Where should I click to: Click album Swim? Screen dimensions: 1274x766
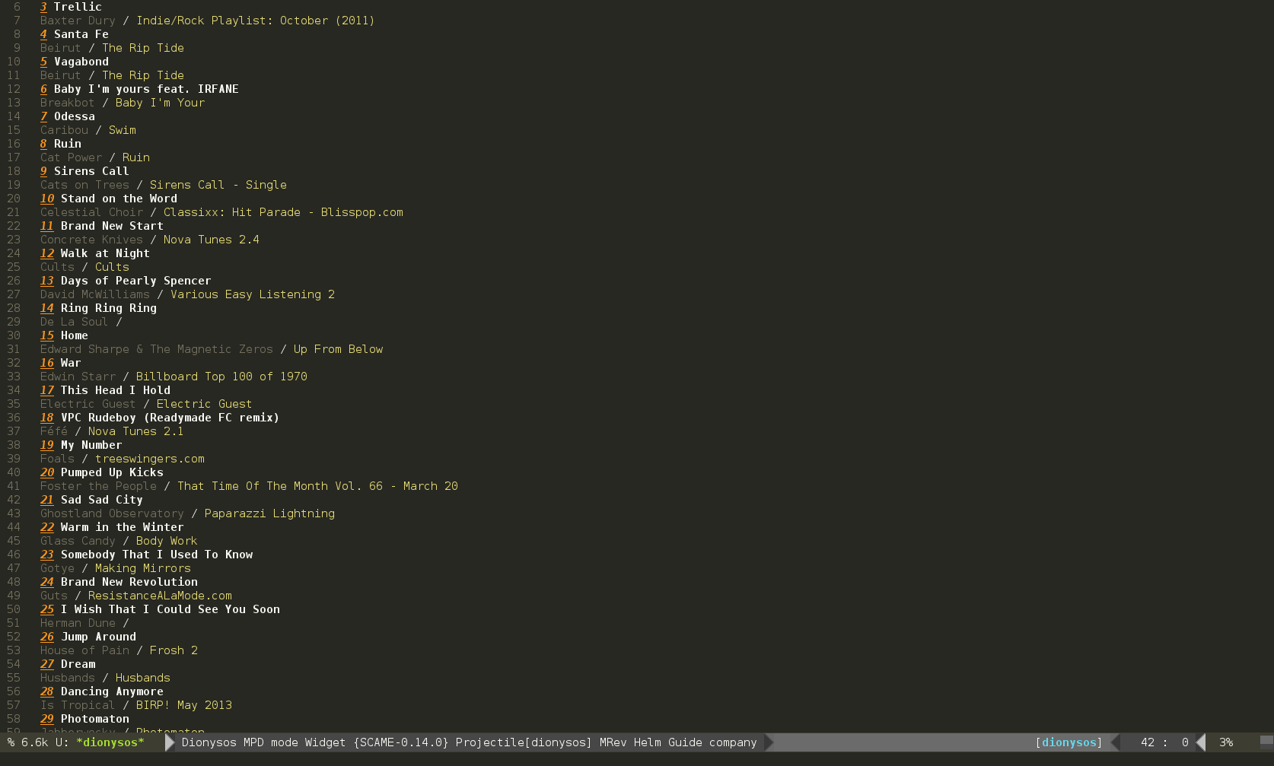pos(123,130)
